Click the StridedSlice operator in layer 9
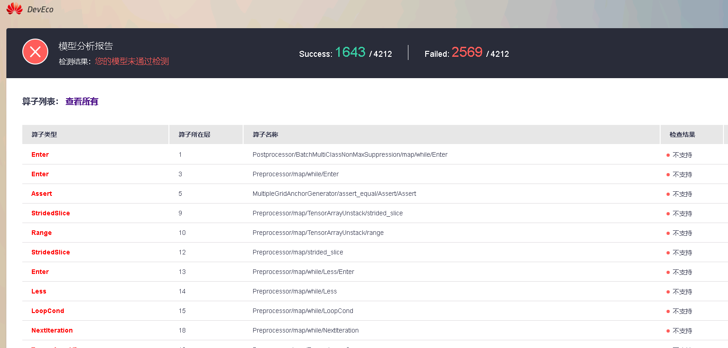Image resolution: width=728 pixels, height=348 pixels. pos(51,213)
